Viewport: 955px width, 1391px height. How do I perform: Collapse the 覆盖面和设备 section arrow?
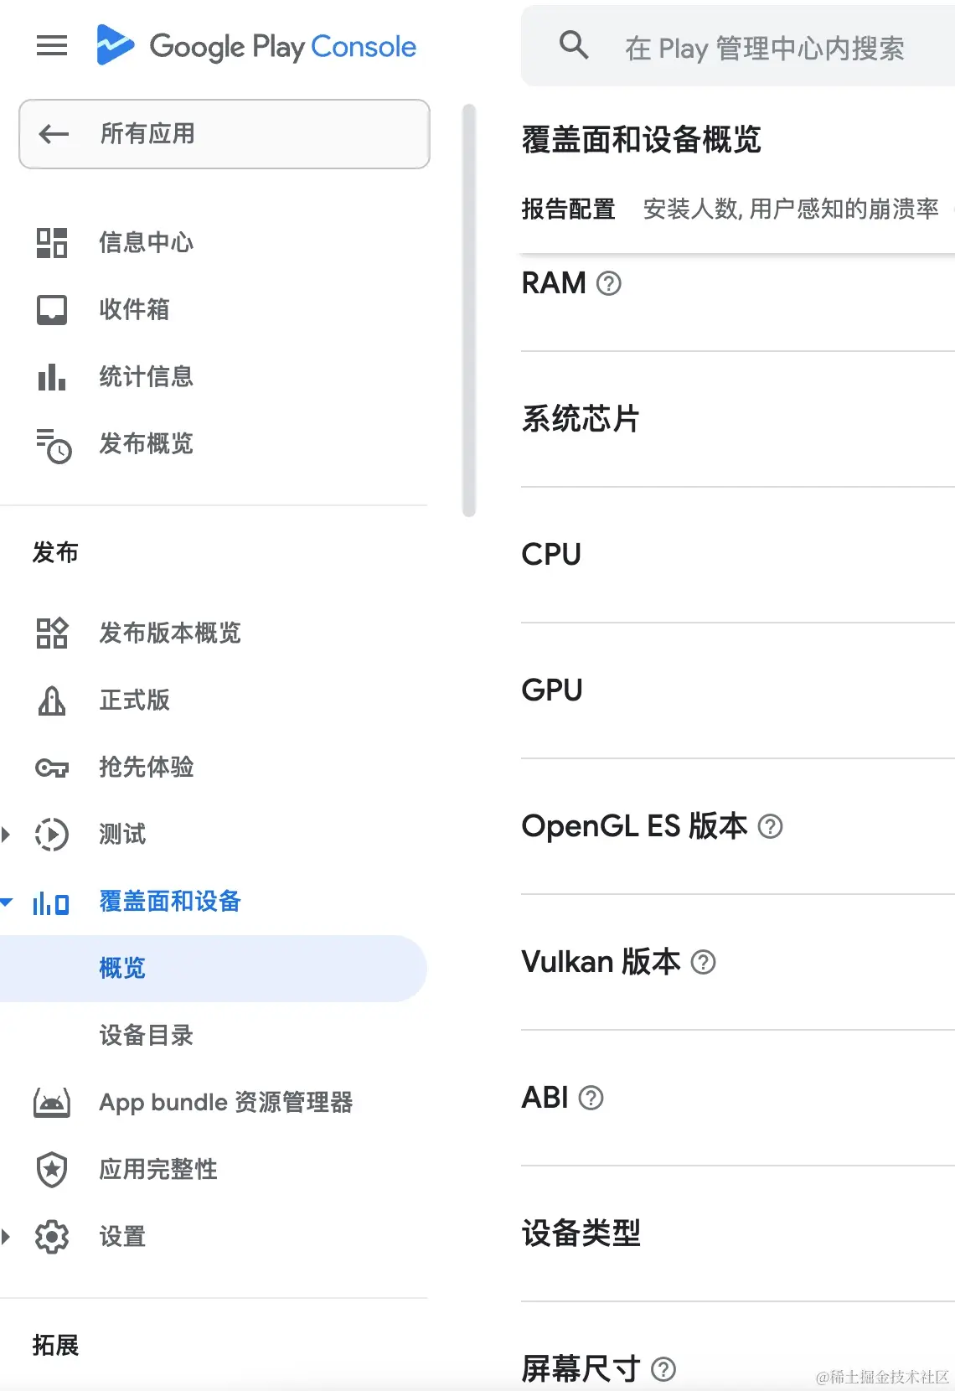coord(7,902)
